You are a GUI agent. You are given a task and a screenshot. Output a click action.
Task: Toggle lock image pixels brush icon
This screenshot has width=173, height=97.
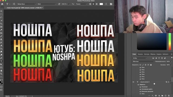pyautogui.click(x=143, y=65)
